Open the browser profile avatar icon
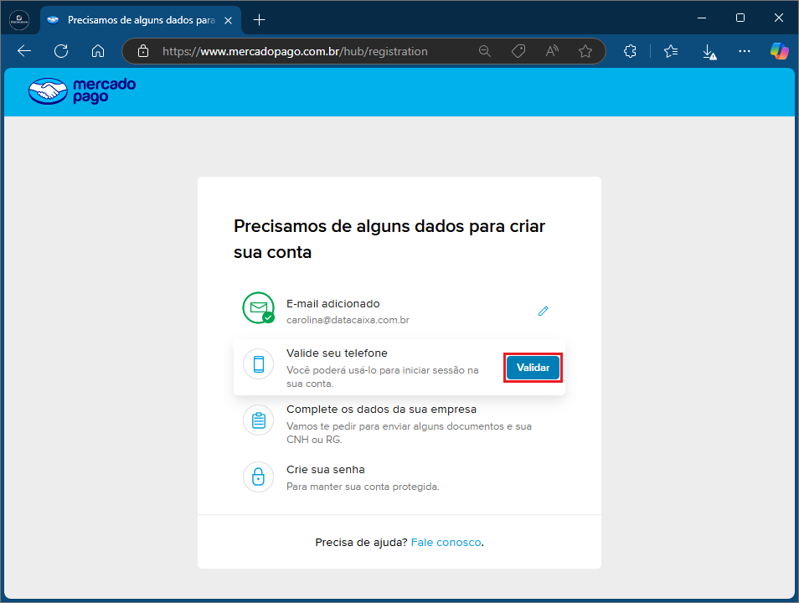 [x=19, y=20]
